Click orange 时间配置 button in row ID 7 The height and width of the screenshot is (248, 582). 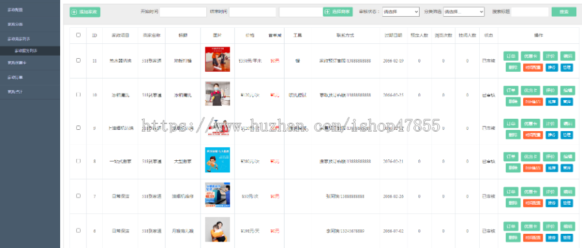point(533,203)
